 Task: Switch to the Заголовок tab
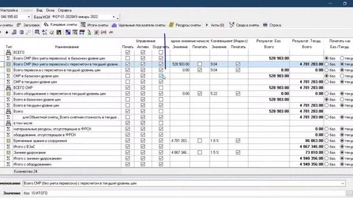28,25
